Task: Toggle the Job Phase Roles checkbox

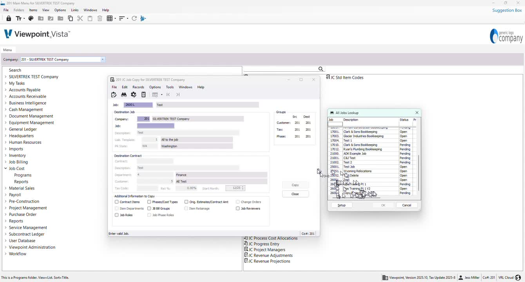Action: point(149,215)
